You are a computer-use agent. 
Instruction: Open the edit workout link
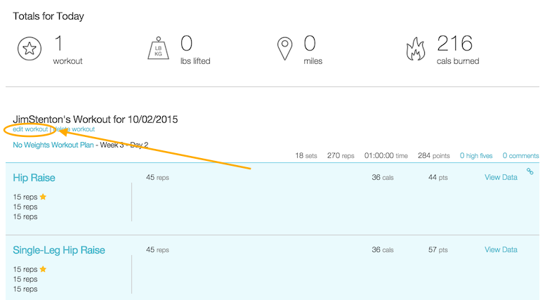30,129
